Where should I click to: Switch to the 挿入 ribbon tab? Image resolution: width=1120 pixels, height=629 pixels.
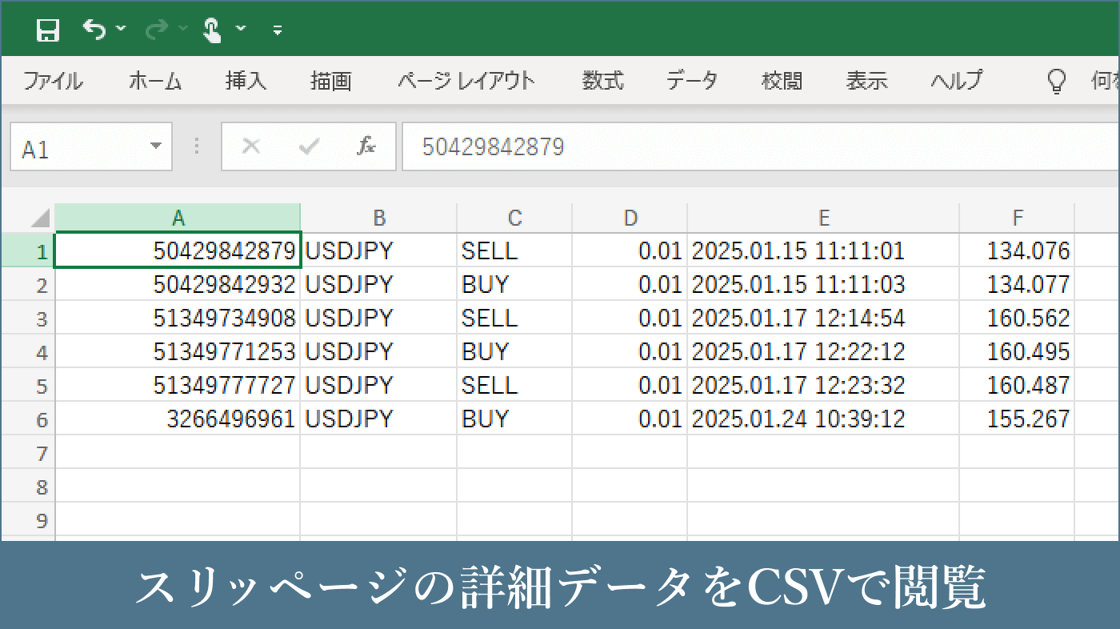[246, 81]
